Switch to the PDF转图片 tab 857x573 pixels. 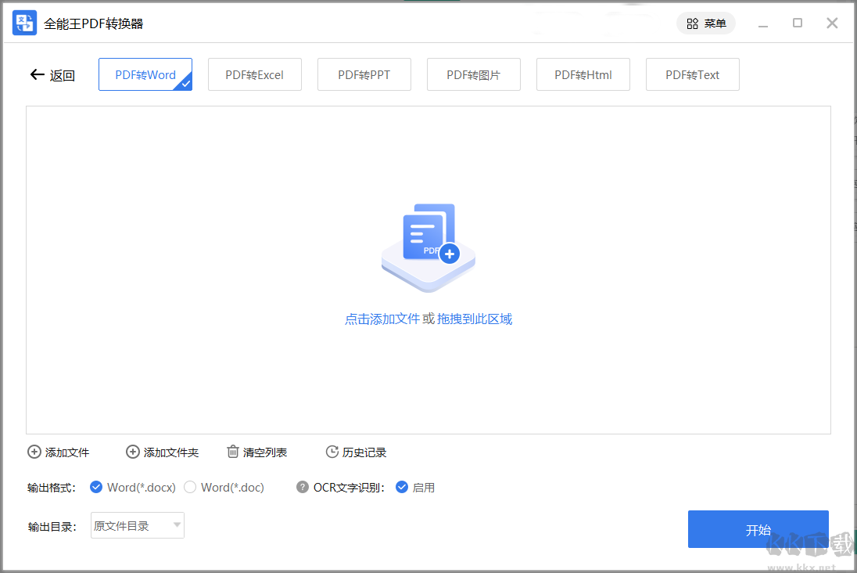473,74
